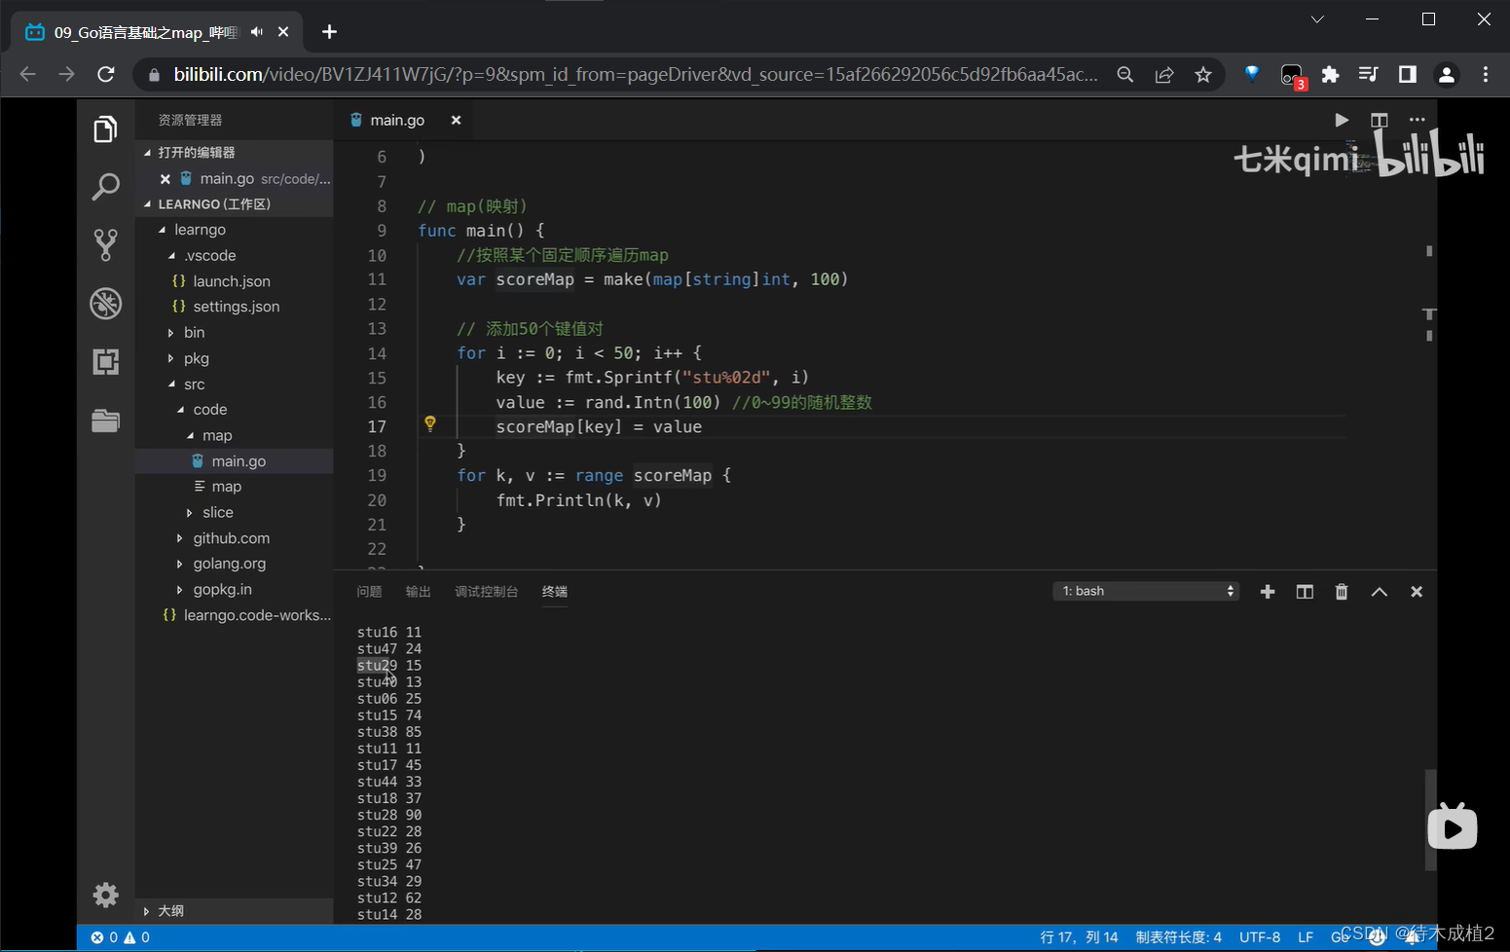Click 制表符长度: 4 in status bar
Image resolution: width=1510 pixels, height=952 pixels.
[x=1178, y=937]
